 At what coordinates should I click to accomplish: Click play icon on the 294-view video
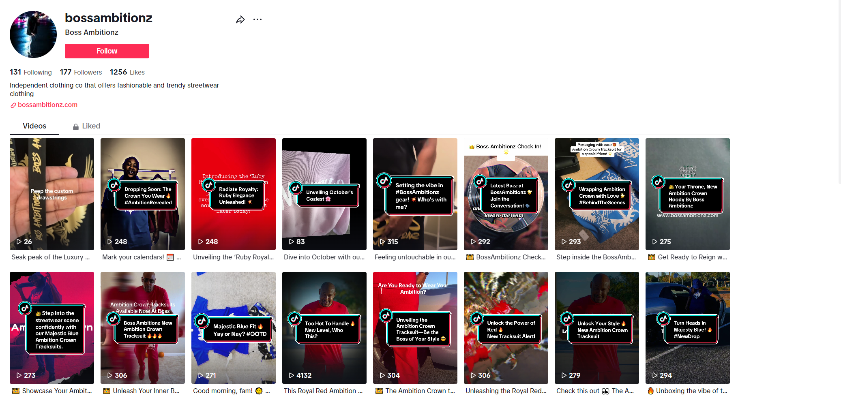click(x=654, y=375)
